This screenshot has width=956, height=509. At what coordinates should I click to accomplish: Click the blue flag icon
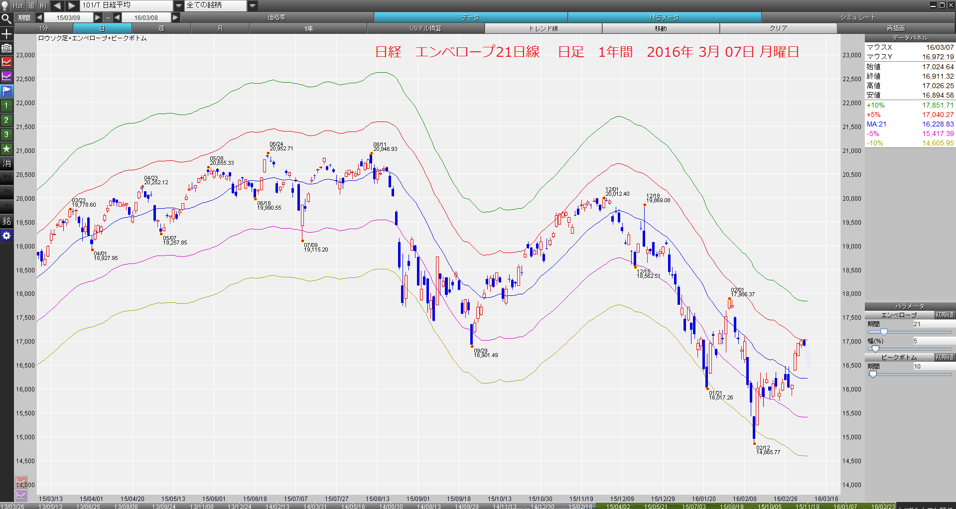tap(6, 91)
